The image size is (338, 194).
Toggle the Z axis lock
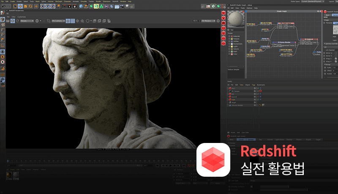(53, 6)
